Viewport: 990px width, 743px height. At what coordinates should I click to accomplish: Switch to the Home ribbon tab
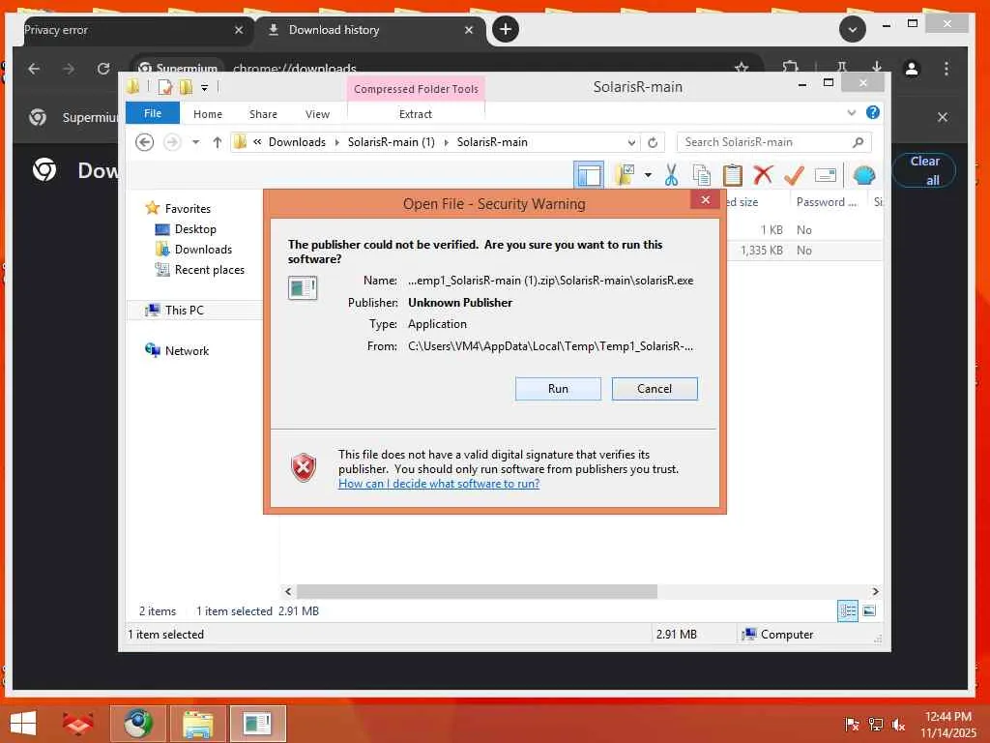[x=208, y=114]
